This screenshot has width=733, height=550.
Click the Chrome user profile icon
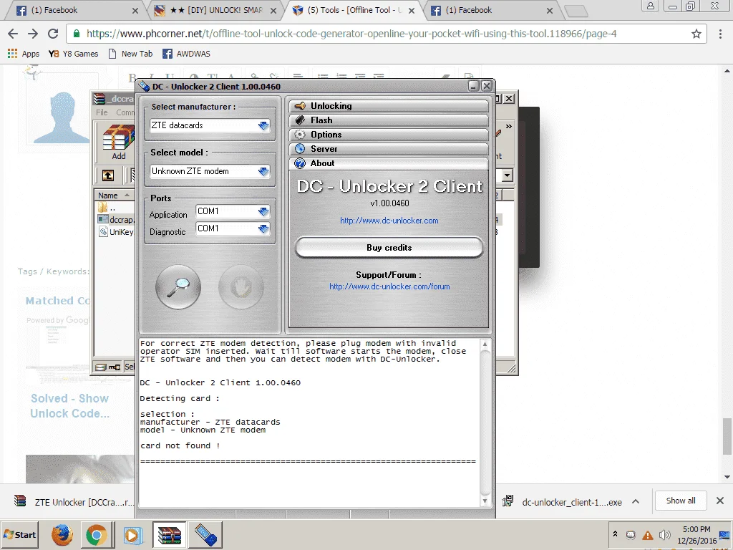pos(650,6)
